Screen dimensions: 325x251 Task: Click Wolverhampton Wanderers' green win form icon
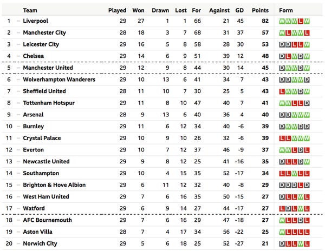click(294, 80)
